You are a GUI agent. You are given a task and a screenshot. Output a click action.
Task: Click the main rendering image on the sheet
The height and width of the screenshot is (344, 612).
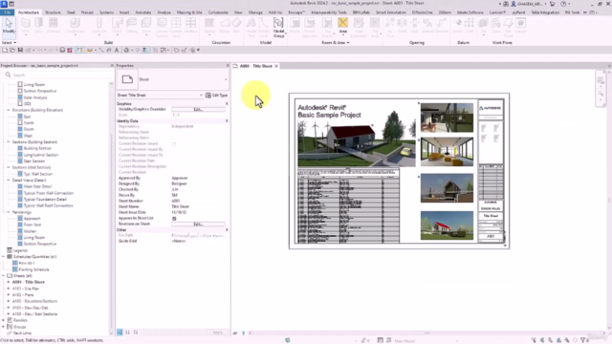click(x=357, y=143)
